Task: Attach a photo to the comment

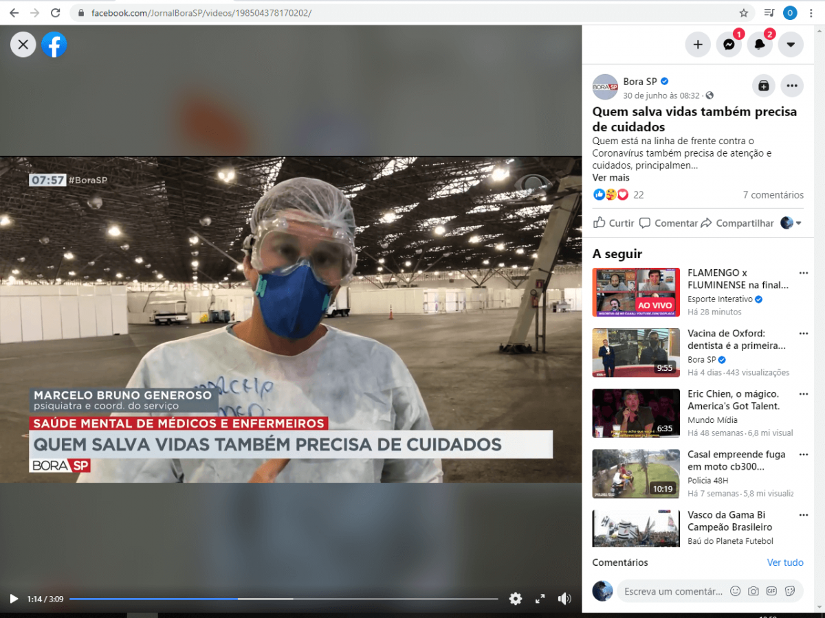Action: click(753, 591)
